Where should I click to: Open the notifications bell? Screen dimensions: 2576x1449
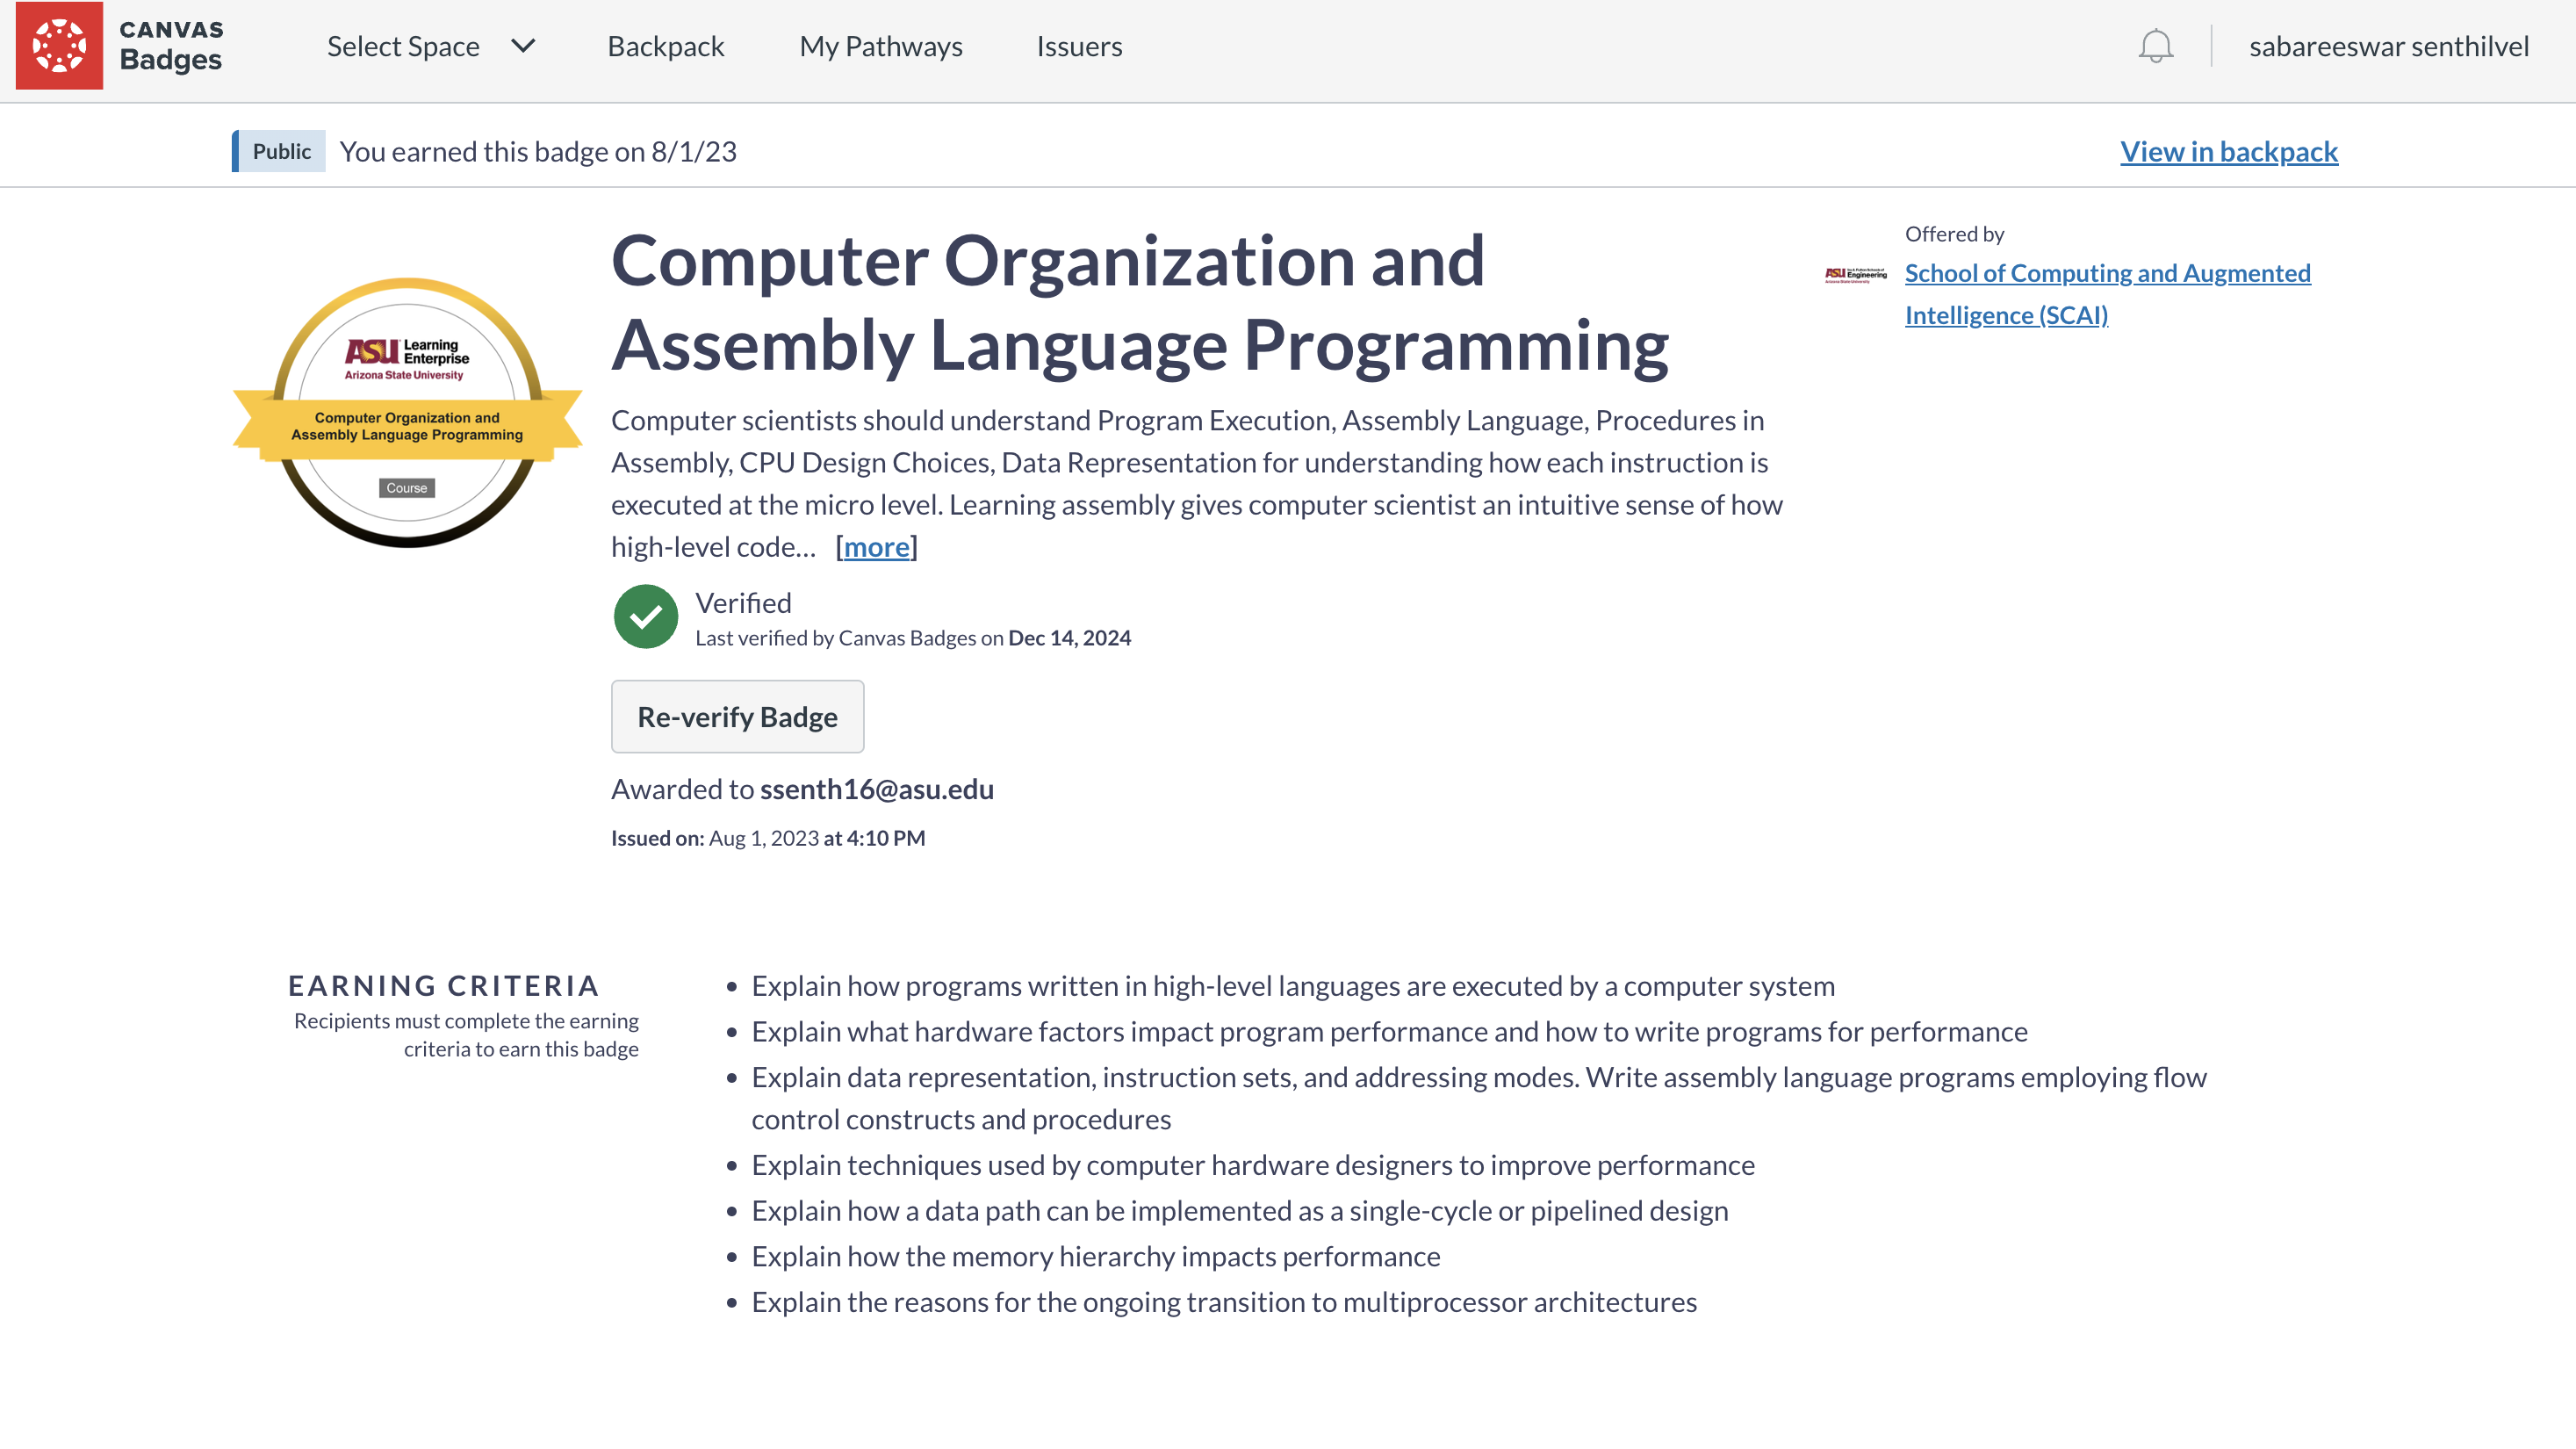2155,46
